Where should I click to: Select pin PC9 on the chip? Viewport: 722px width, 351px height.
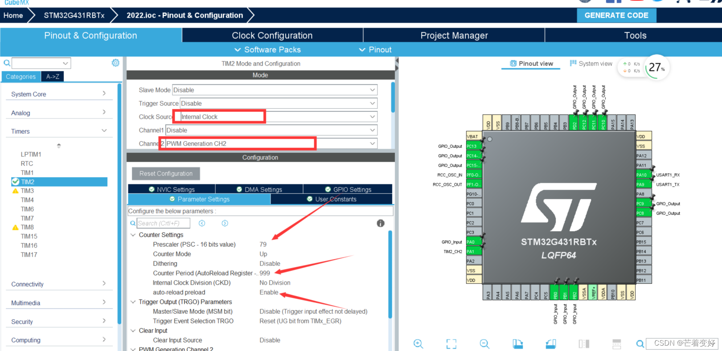tap(644, 204)
